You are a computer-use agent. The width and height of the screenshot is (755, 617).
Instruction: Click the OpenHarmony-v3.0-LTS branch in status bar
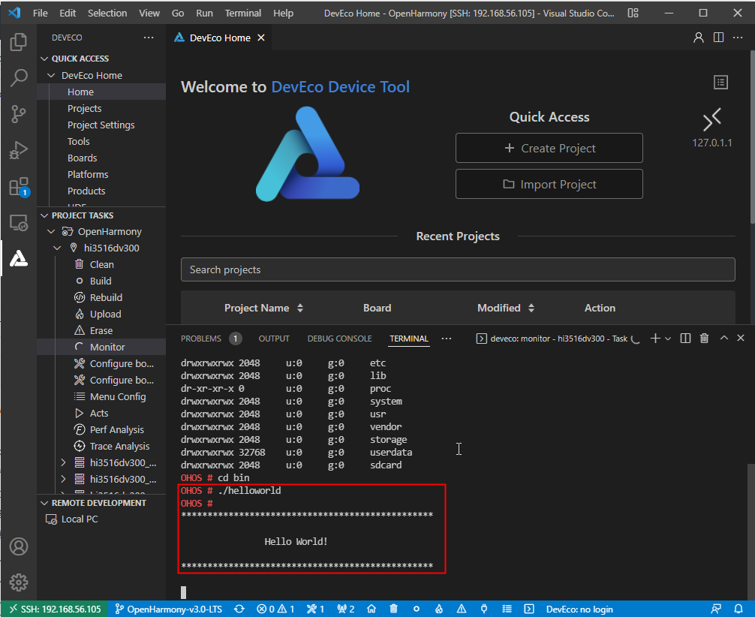pyautogui.click(x=169, y=609)
